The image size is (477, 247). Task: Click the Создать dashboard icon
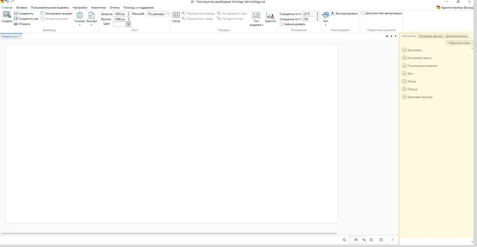(7, 14)
